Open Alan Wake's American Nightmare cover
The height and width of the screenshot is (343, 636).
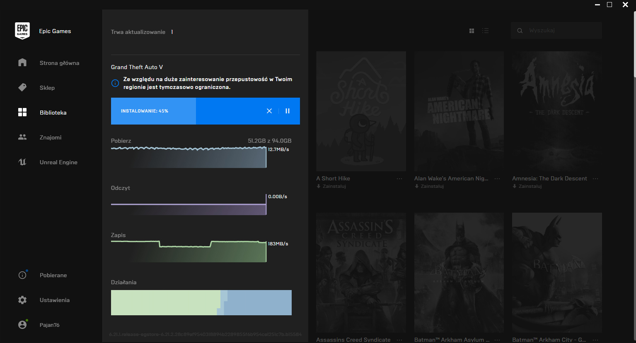pos(459,111)
